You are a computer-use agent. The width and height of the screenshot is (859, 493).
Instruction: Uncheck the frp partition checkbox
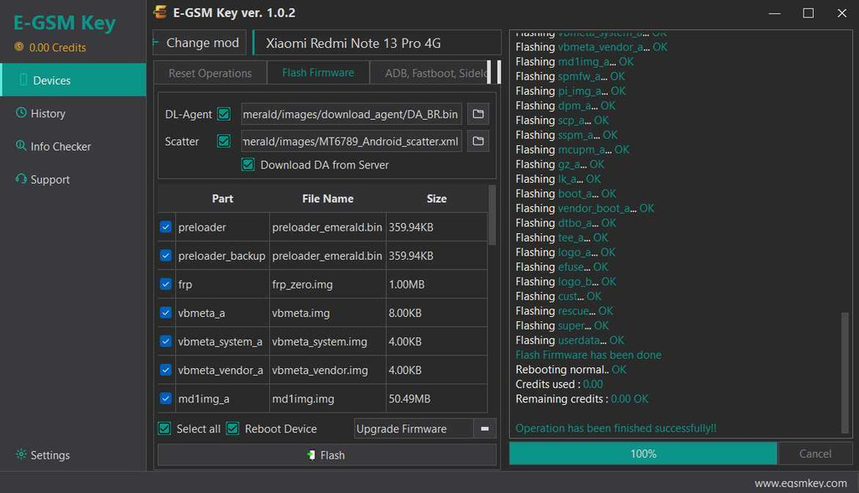(x=165, y=283)
